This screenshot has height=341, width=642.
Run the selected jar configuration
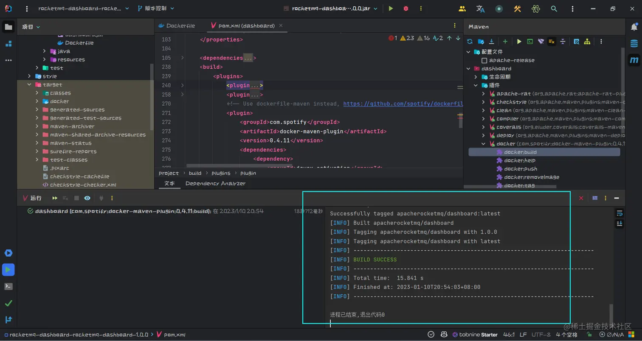pos(391,8)
